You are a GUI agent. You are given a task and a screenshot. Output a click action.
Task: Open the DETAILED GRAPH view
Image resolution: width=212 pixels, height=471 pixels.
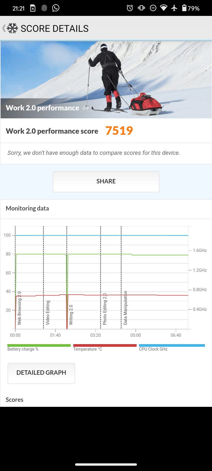41,373
